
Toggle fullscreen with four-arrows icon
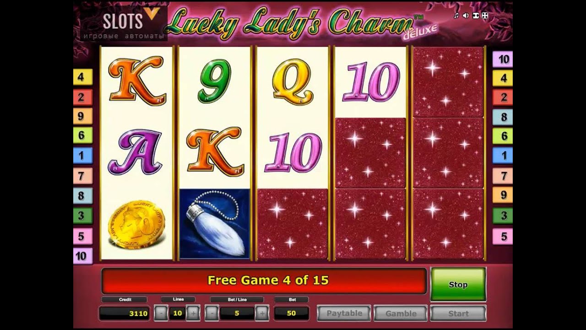point(485,16)
